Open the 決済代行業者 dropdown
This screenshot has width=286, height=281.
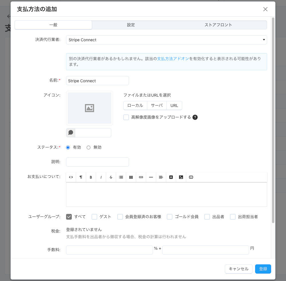tap(166, 40)
